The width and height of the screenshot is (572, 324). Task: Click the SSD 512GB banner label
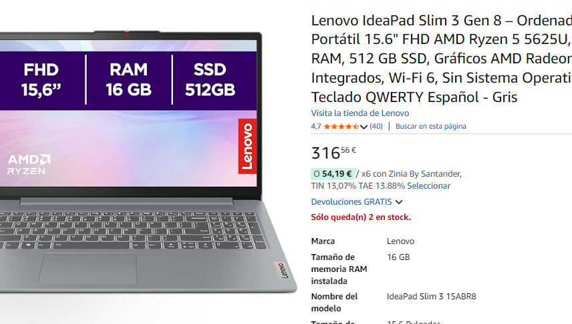pos(210,80)
